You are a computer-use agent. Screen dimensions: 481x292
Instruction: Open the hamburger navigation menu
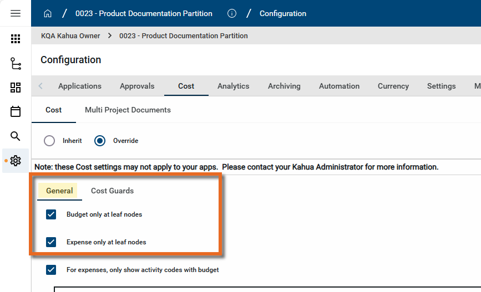(16, 13)
